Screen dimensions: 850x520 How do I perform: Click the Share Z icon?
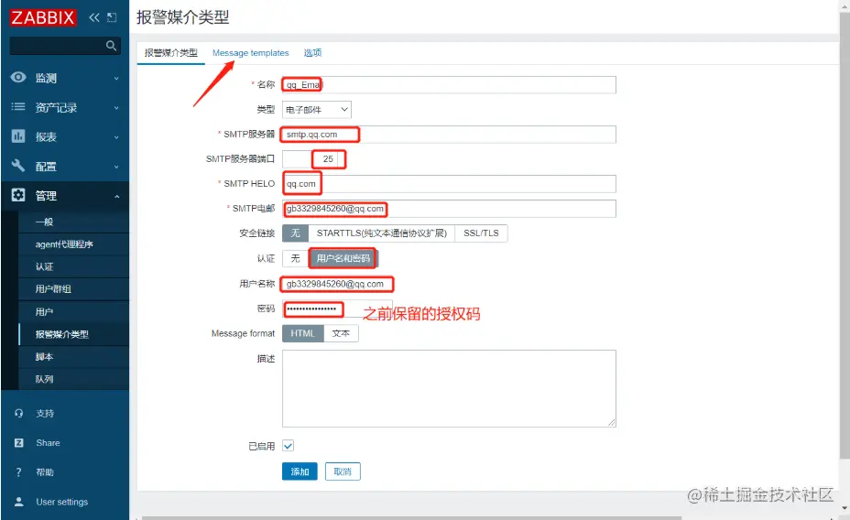coord(19,443)
